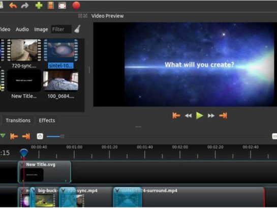Image resolution: width=277 pixels, height=208 pixels.
Task: Jump to end in the preview controls
Action: tap(223, 116)
